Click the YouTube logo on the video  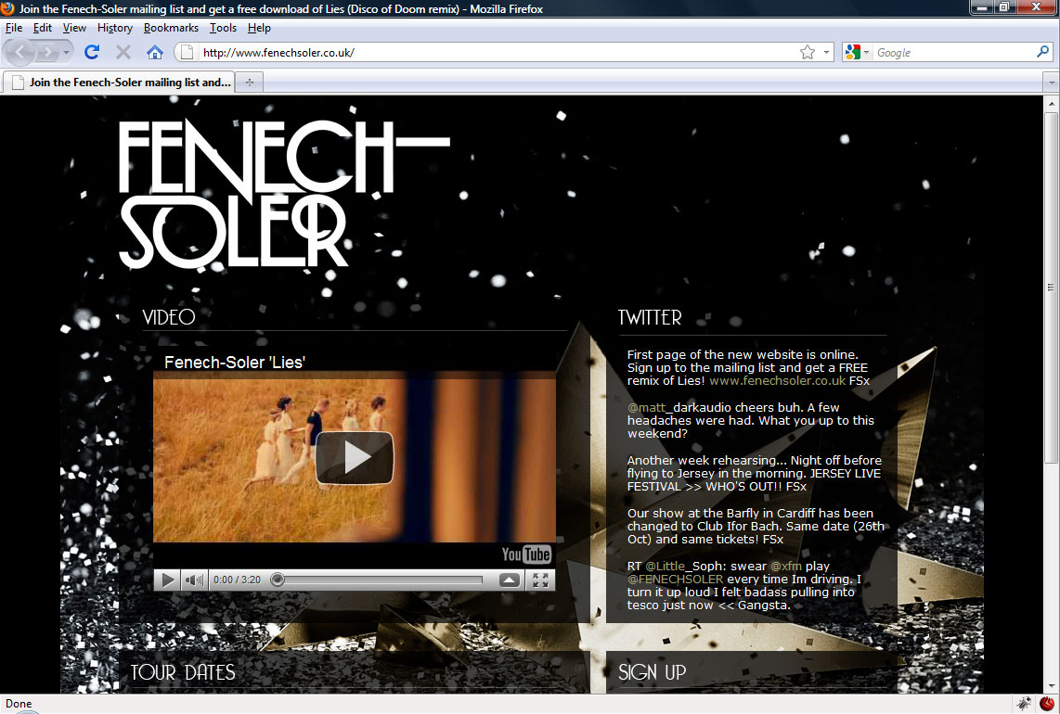(526, 555)
